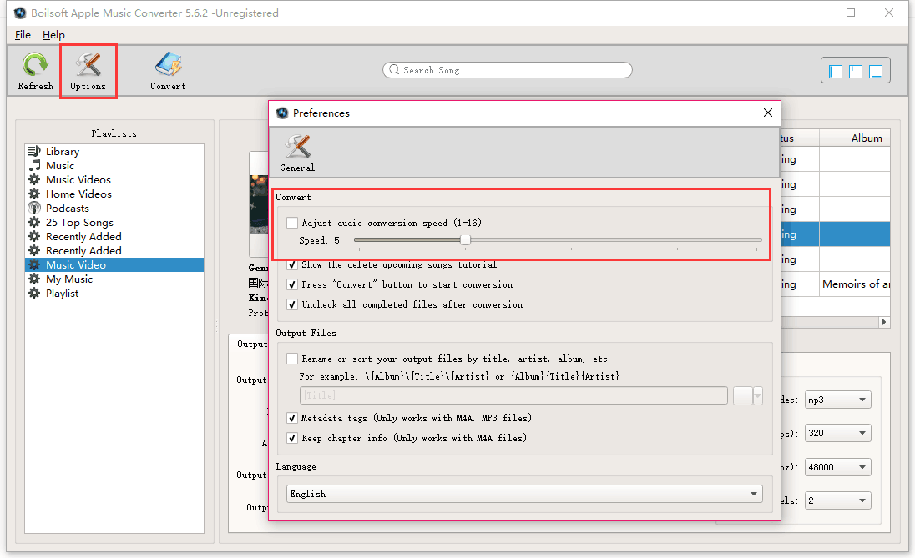Screen dimensions: 915x558
Task: Select the Music Video playlist
Action: 114,264
